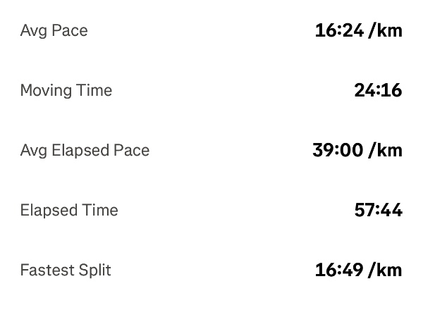
Task: Select the 57:44 elapsed time value
Action: [x=377, y=211]
